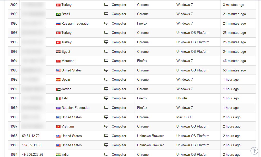The image size is (261, 157).
Task: Select IP address 69.61.12.70
Action: [31, 136]
